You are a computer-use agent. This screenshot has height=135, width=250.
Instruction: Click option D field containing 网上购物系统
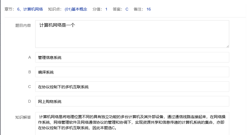pos(132,102)
